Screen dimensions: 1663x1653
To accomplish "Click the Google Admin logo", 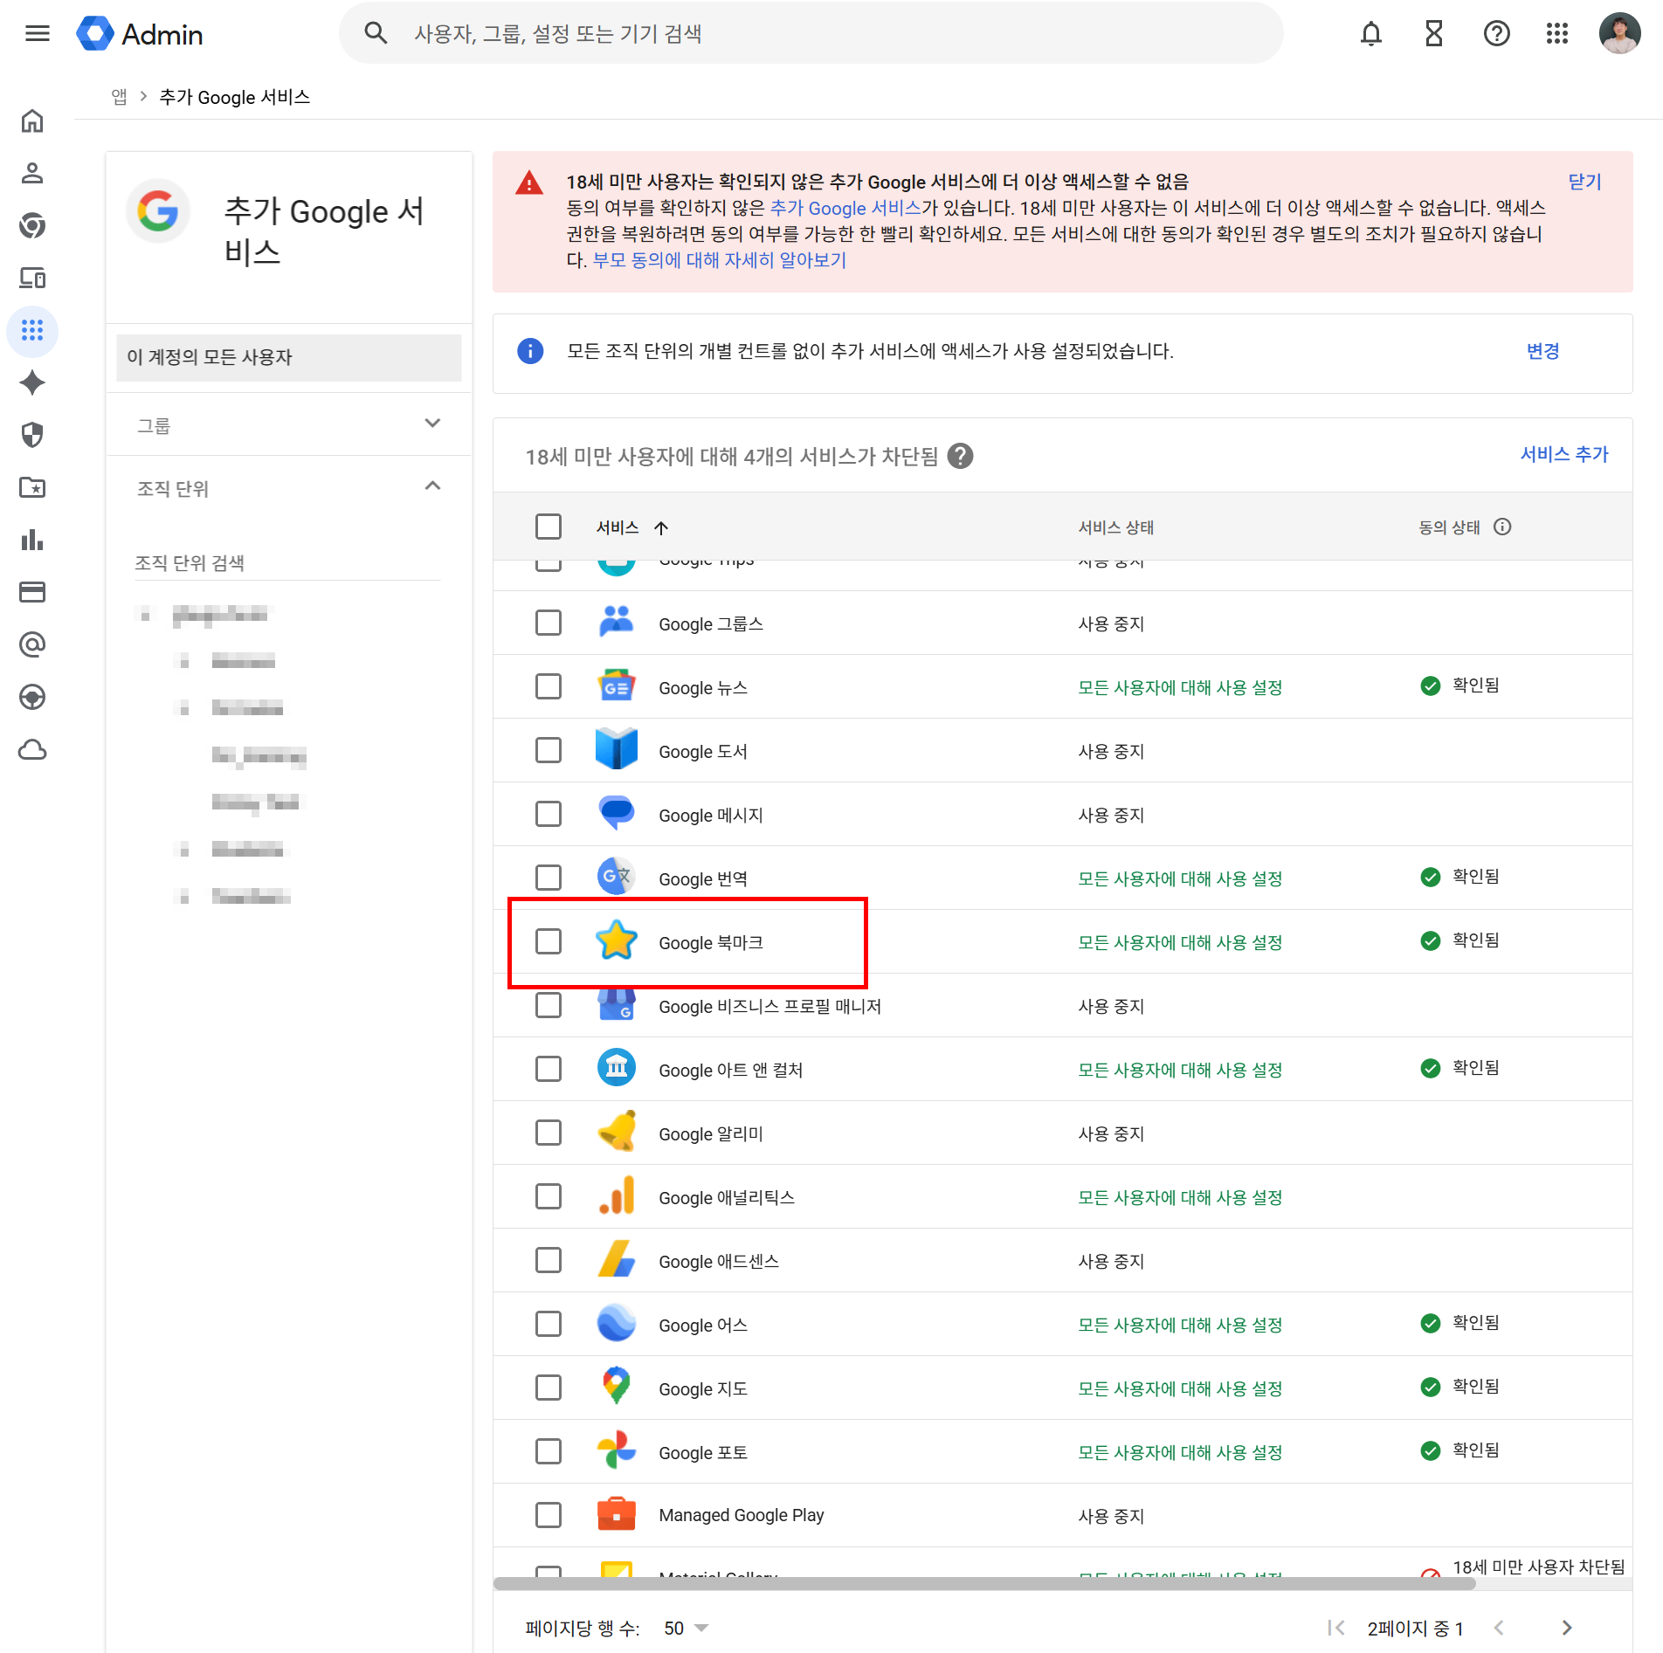I will (140, 34).
